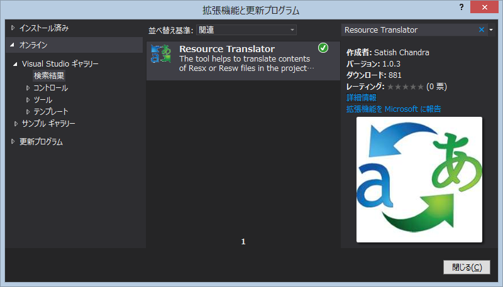Expand the テンプレート tree node

click(x=28, y=111)
